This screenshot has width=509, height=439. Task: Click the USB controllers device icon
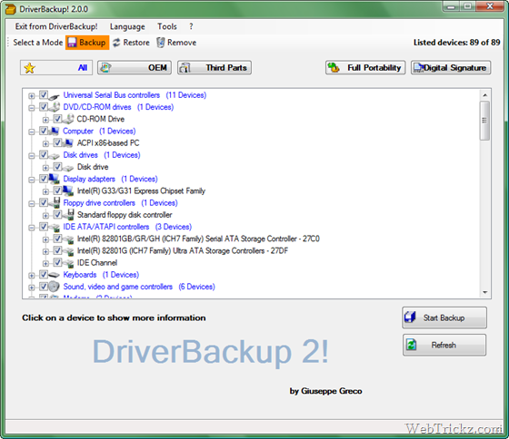point(55,96)
